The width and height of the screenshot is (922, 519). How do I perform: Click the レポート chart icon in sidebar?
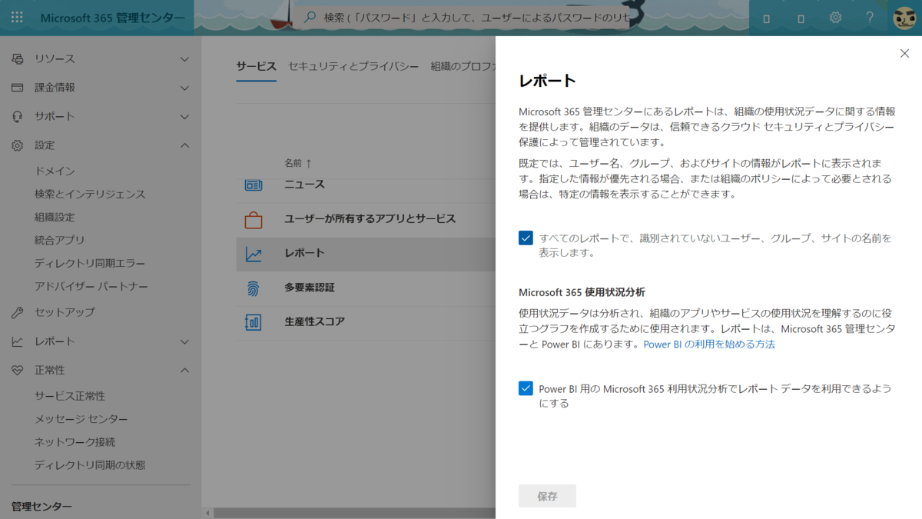click(18, 341)
